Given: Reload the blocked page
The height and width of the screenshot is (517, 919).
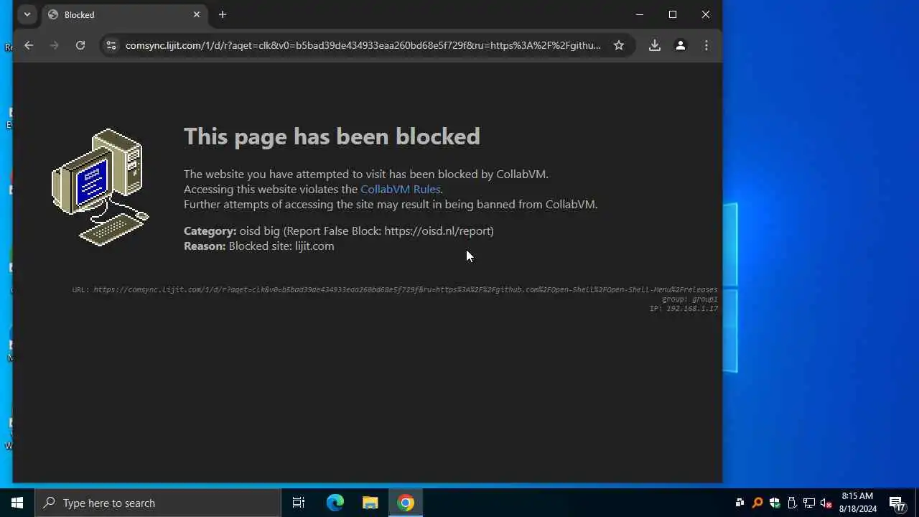Looking at the screenshot, I should (80, 45).
